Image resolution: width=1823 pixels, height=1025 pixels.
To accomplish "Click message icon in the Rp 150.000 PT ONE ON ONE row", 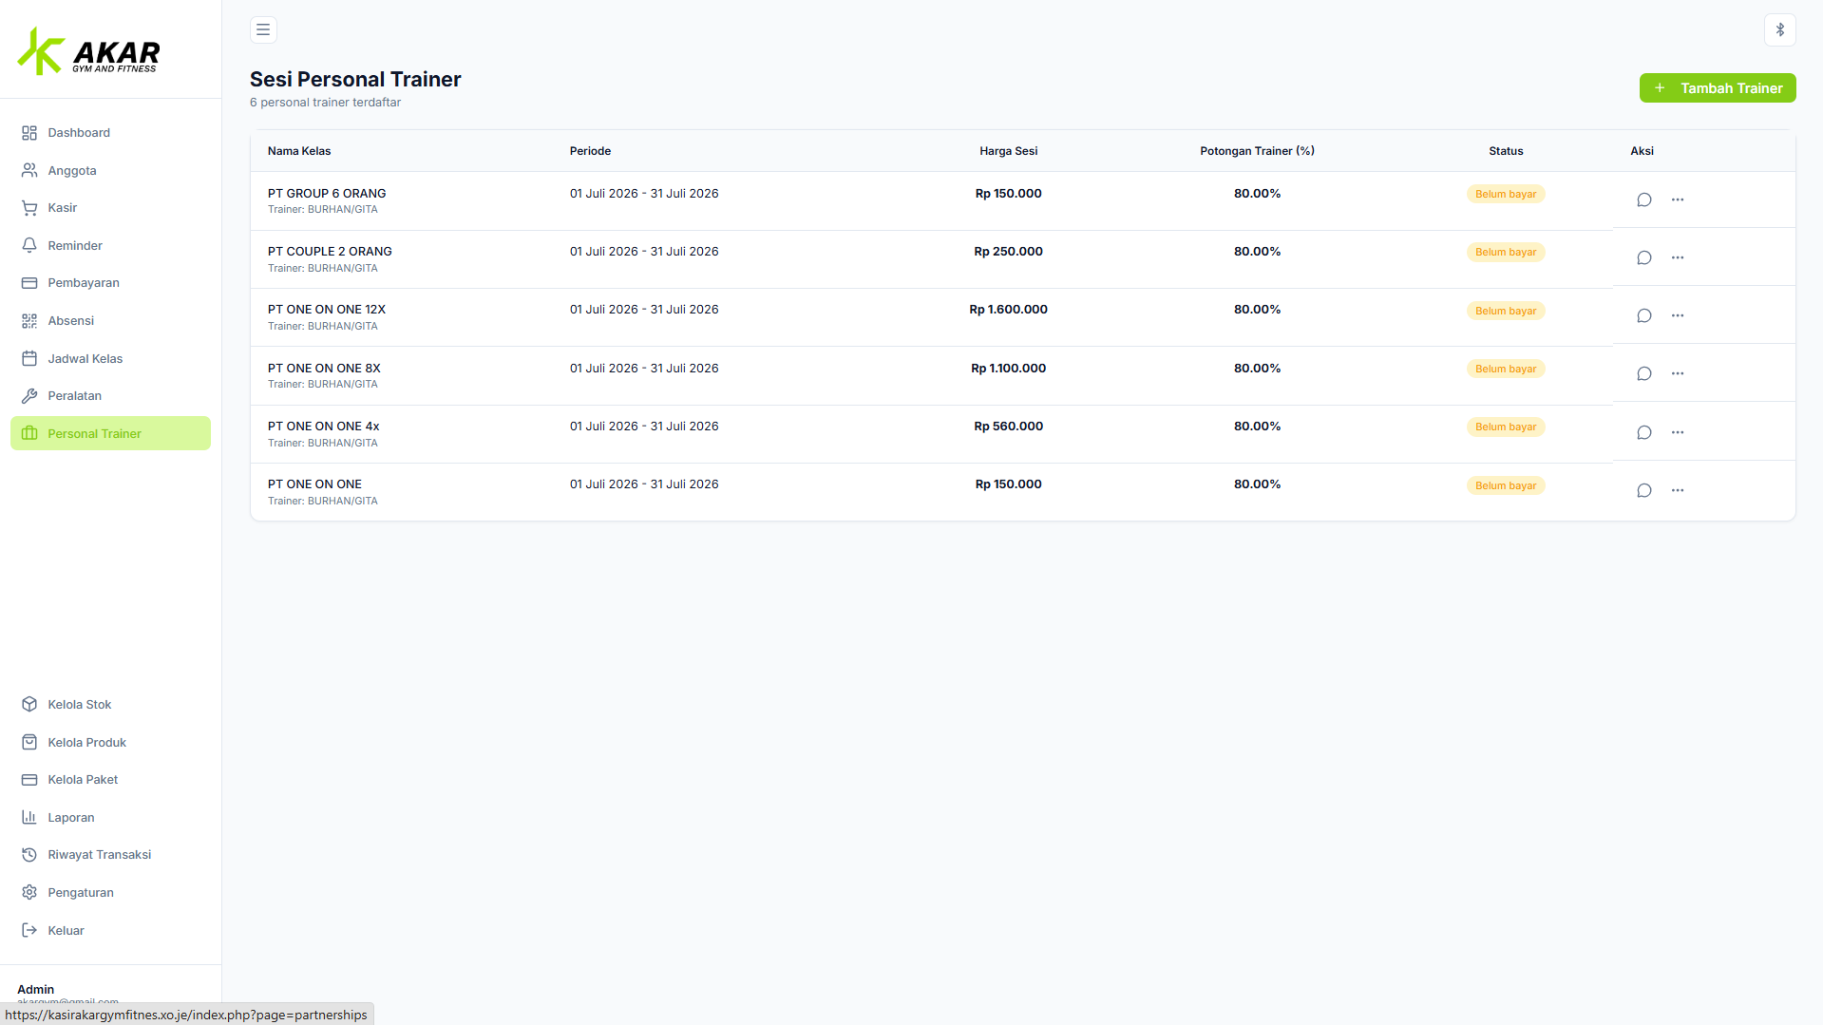I will pyautogui.click(x=1643, y=490).
